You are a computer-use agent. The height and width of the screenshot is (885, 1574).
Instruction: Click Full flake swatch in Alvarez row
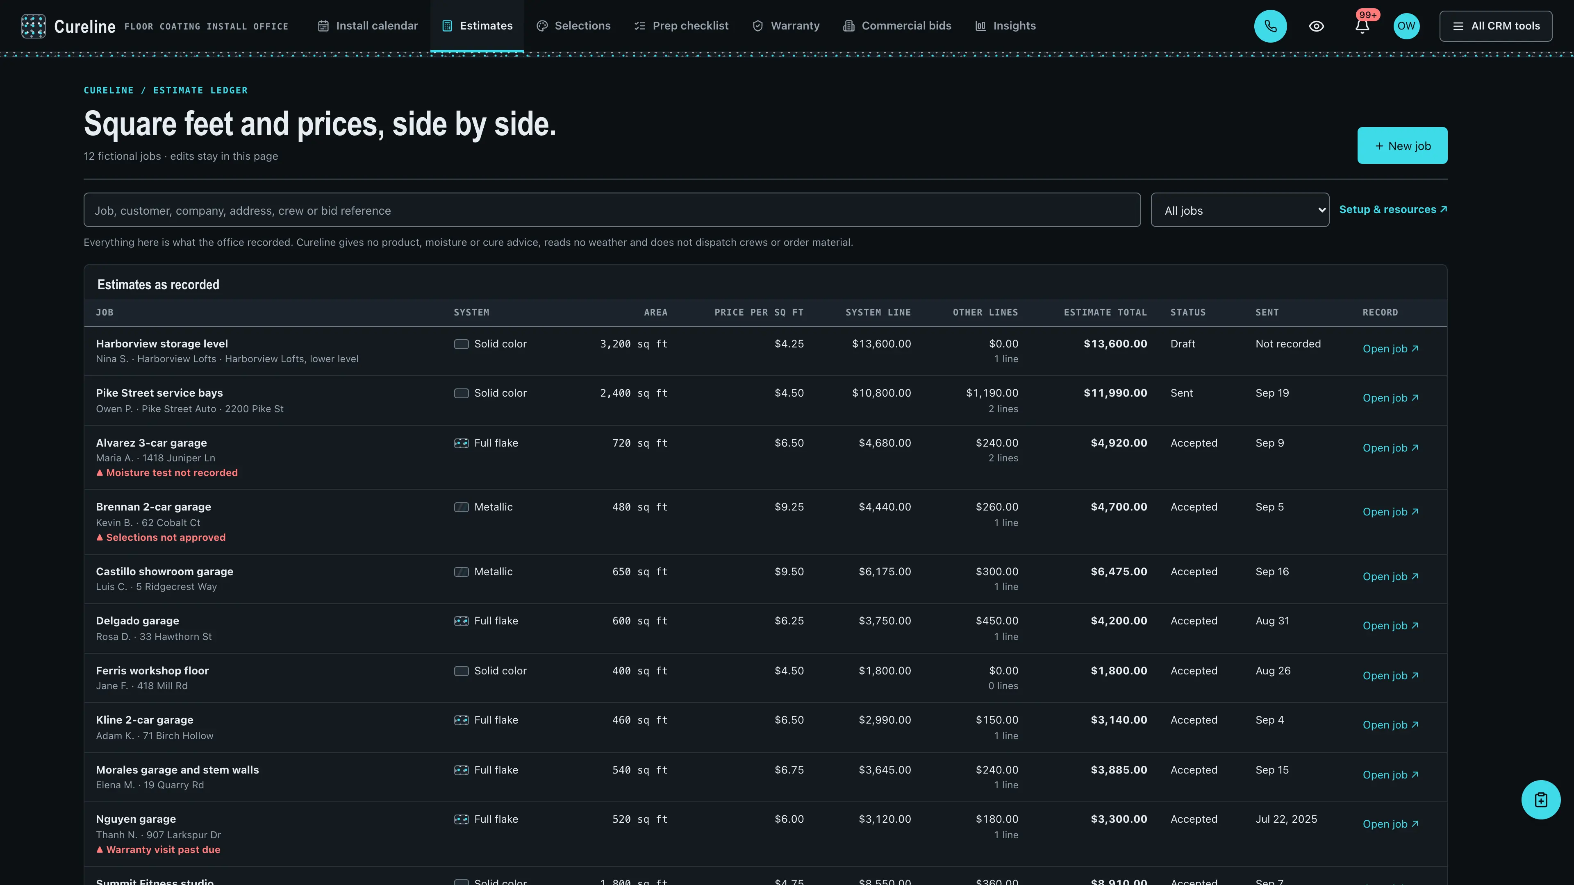pyautogui.click(x=461, y=443)
